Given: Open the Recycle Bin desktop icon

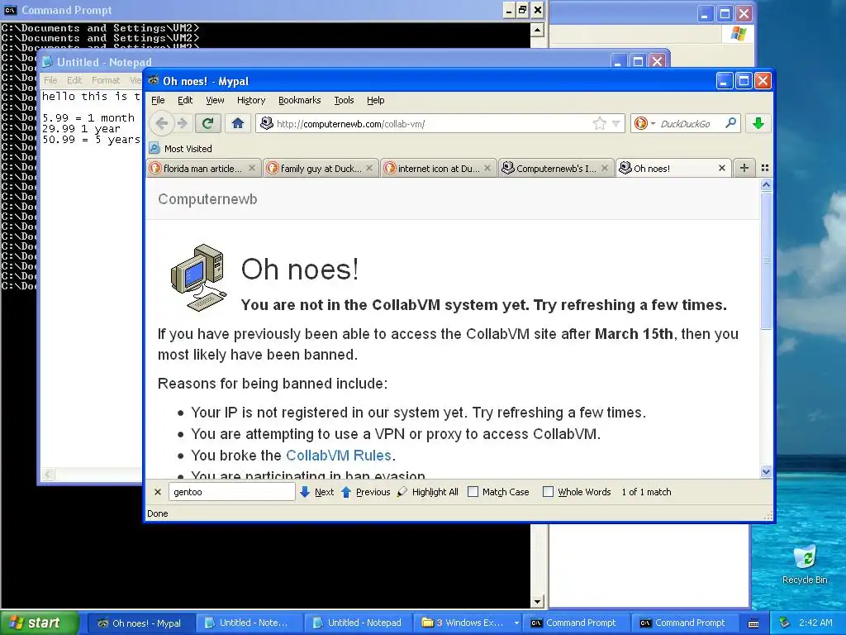Looking at the screenshot, I should pos(805,564).
